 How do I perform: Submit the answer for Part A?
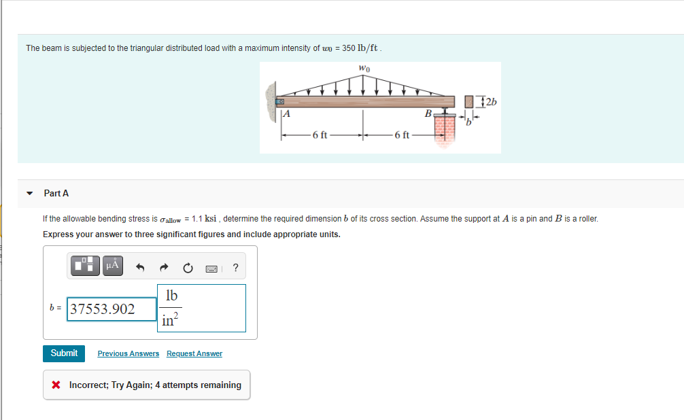pos(63,353)
